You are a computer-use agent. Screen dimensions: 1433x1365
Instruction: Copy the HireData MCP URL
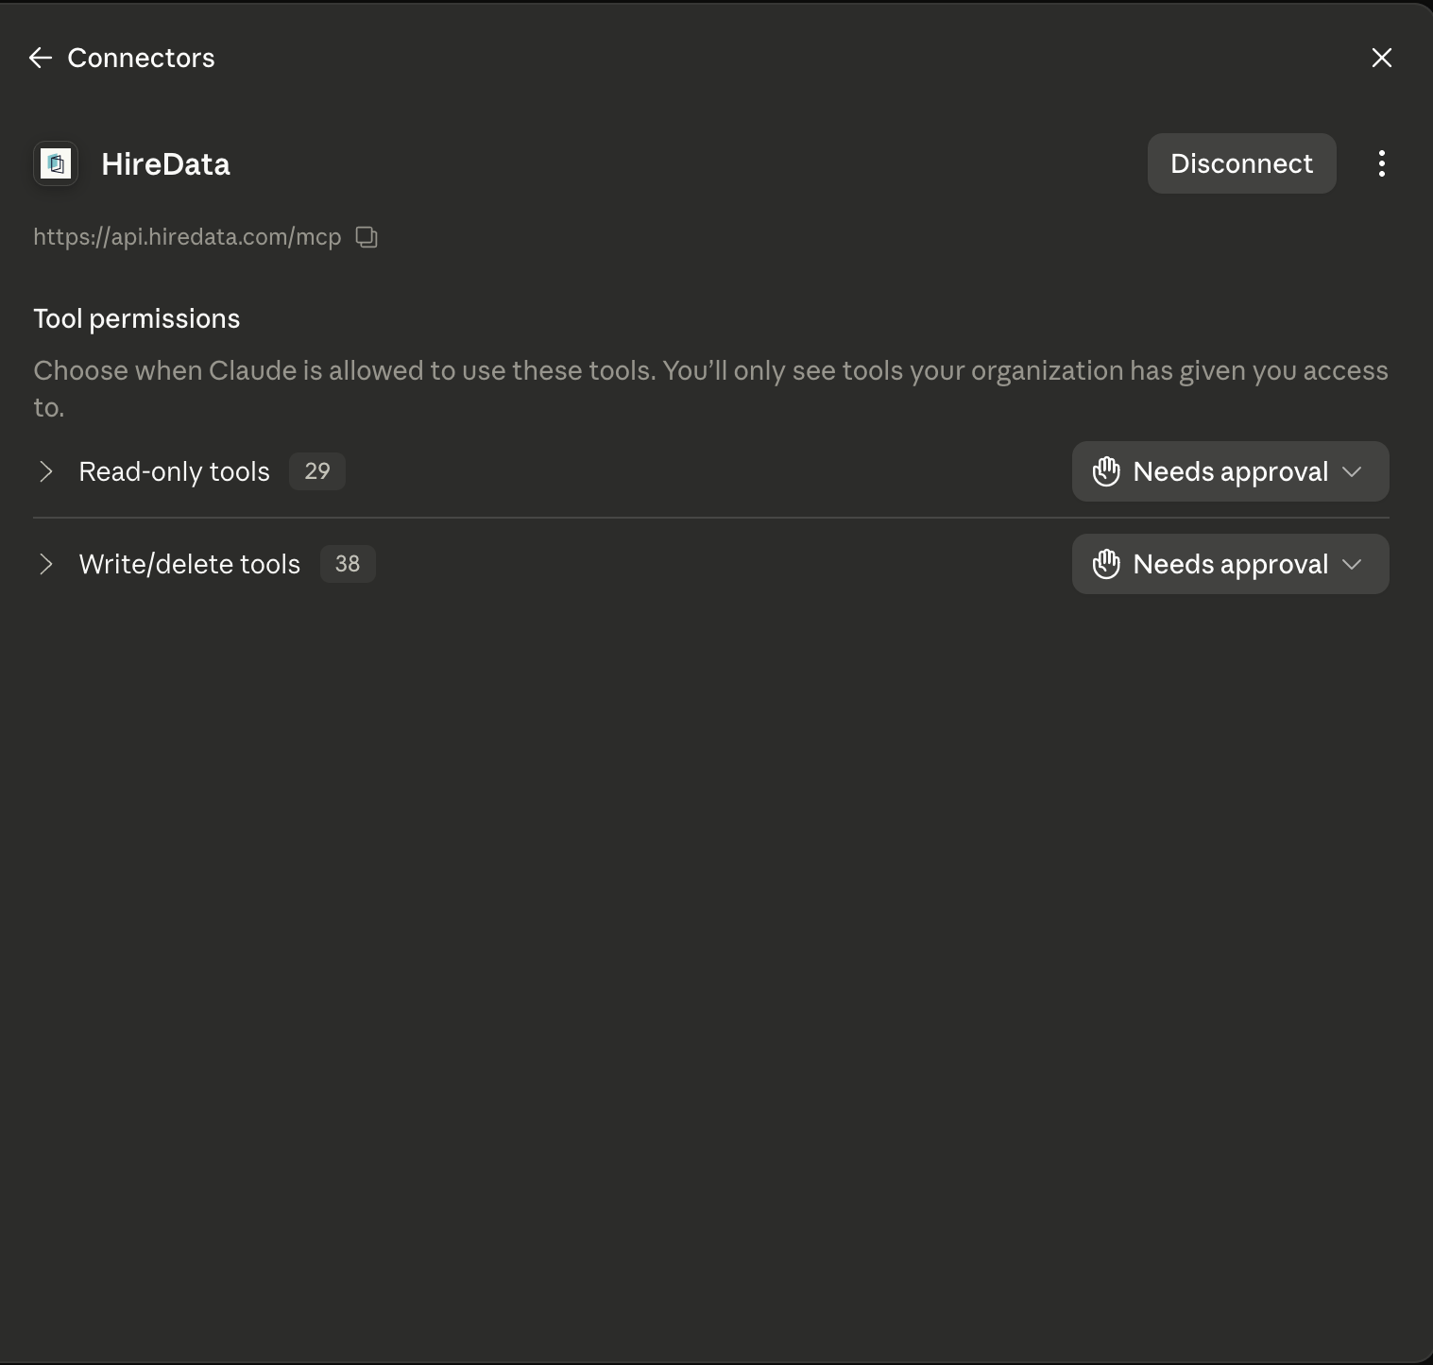tap(367, 237)
